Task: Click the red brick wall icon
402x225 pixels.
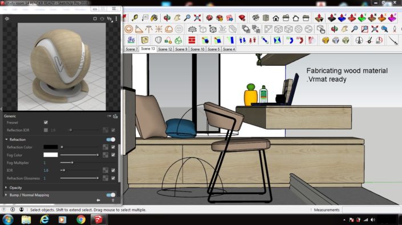Action: coord(192,40)
